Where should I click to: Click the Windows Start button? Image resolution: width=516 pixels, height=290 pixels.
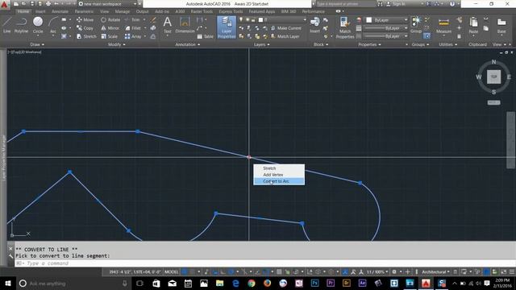(x=7, y=283)
